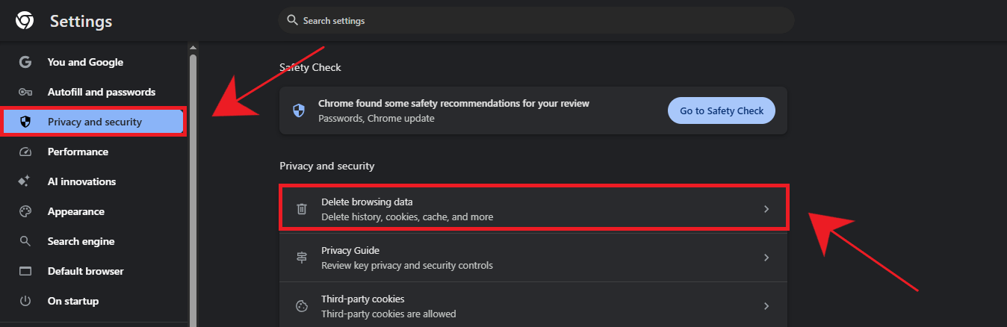
Task: Open the You and Google menu item
Action: pos(85,62)
